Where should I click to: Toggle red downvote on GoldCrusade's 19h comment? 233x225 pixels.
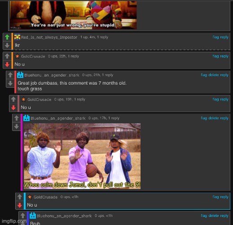[x=13, y=108]
